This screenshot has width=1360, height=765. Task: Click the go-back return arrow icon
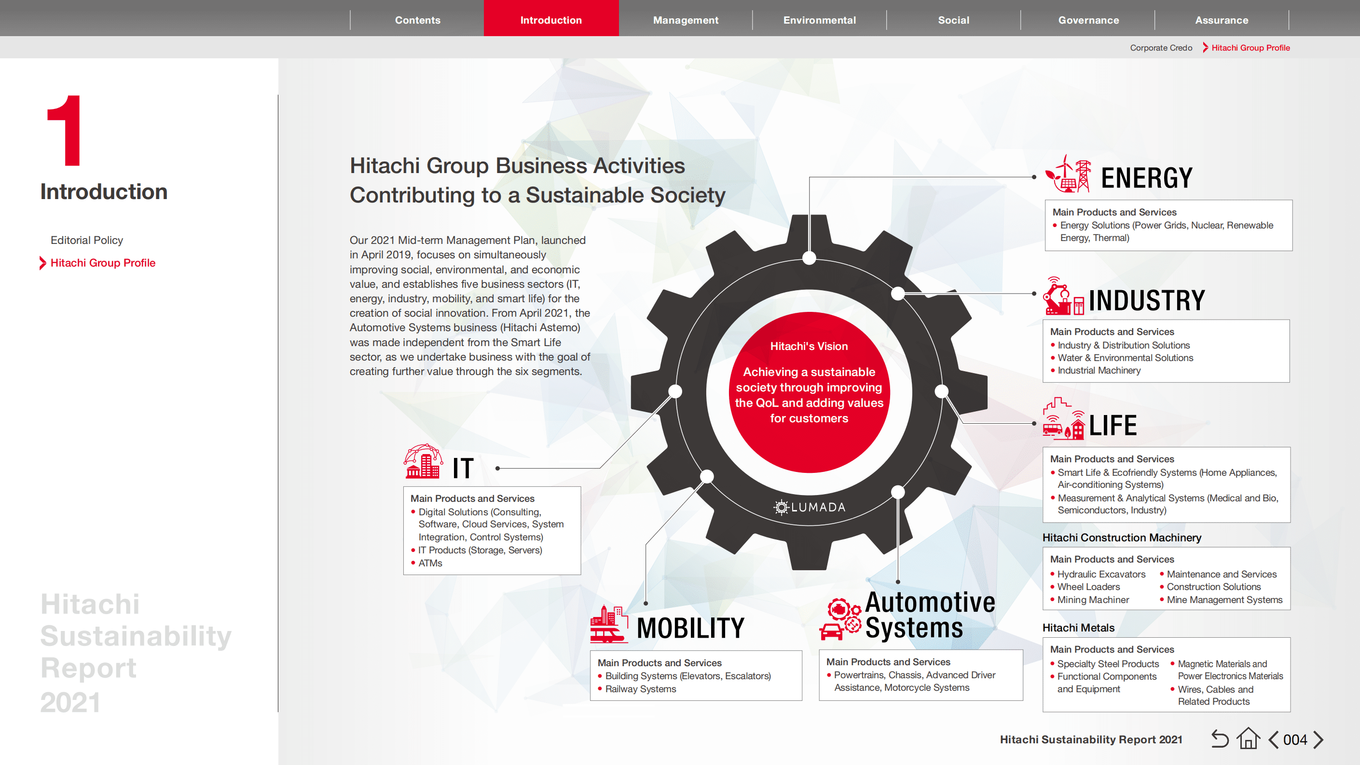(x=1220, y=739)
